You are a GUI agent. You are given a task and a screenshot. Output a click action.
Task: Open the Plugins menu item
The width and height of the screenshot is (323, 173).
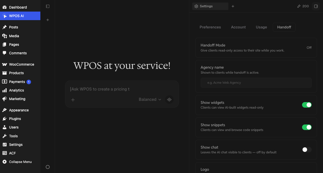pos(20,119)
